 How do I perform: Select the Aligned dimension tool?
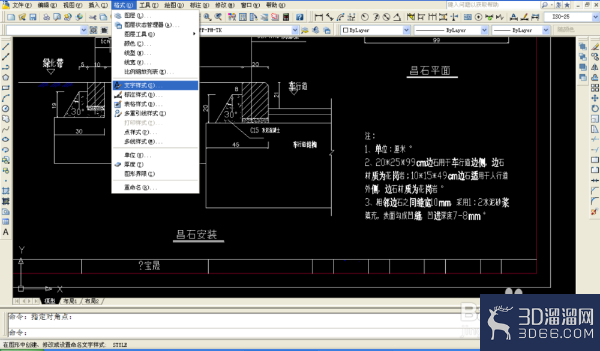click(329, 17)
